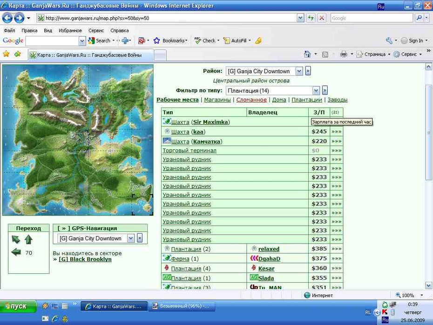Click the Kesar owner link
433x325 pixels.
pos(266,268)
